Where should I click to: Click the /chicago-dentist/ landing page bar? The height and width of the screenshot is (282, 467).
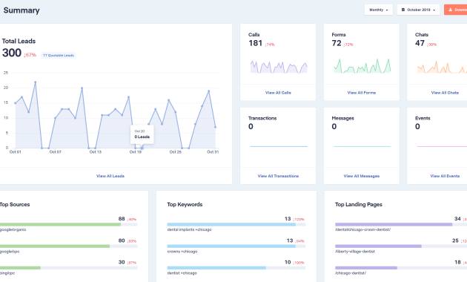401,268
